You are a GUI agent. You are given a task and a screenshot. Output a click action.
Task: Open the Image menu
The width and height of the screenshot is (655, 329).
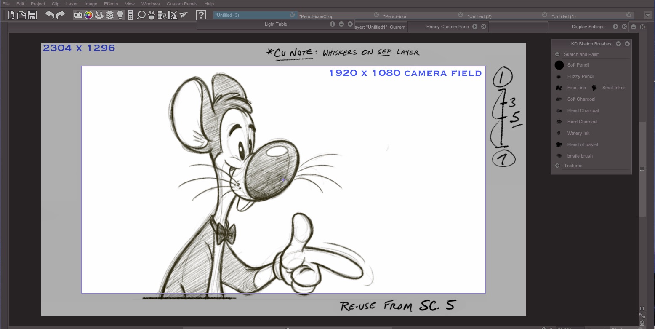click(91, 4)
